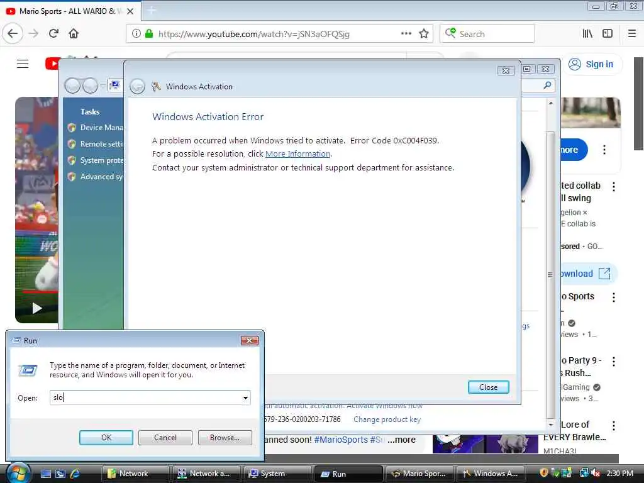
Task: Close the Run dialog with X
Action: tap(249, 340)
